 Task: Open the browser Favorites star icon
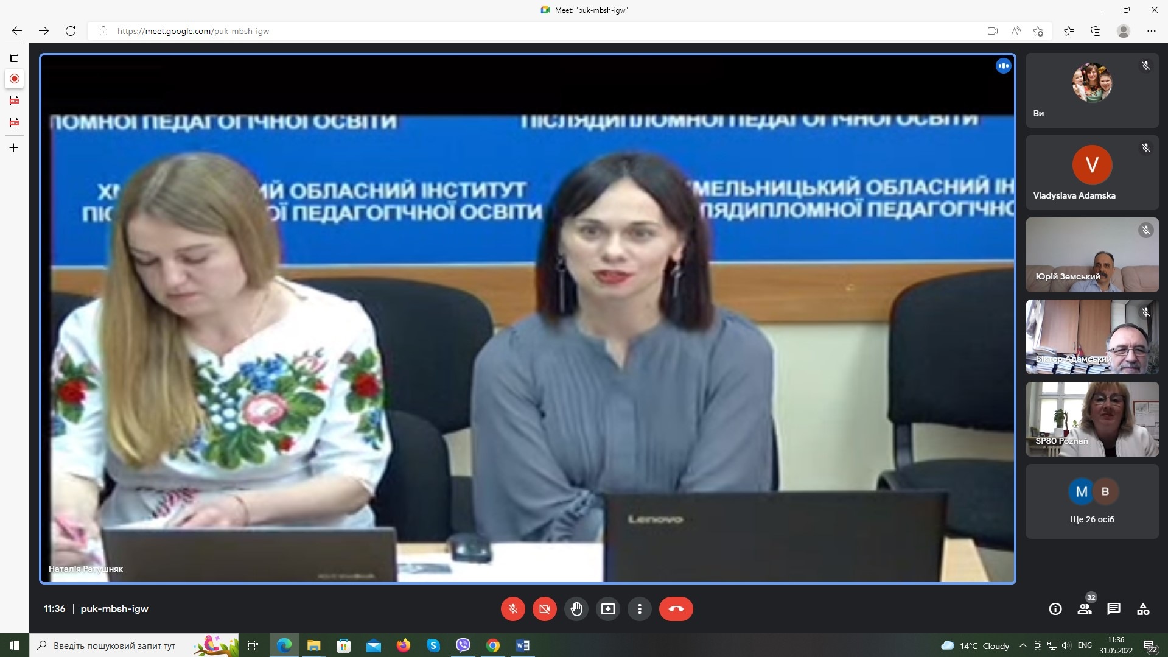[1068, 31]
